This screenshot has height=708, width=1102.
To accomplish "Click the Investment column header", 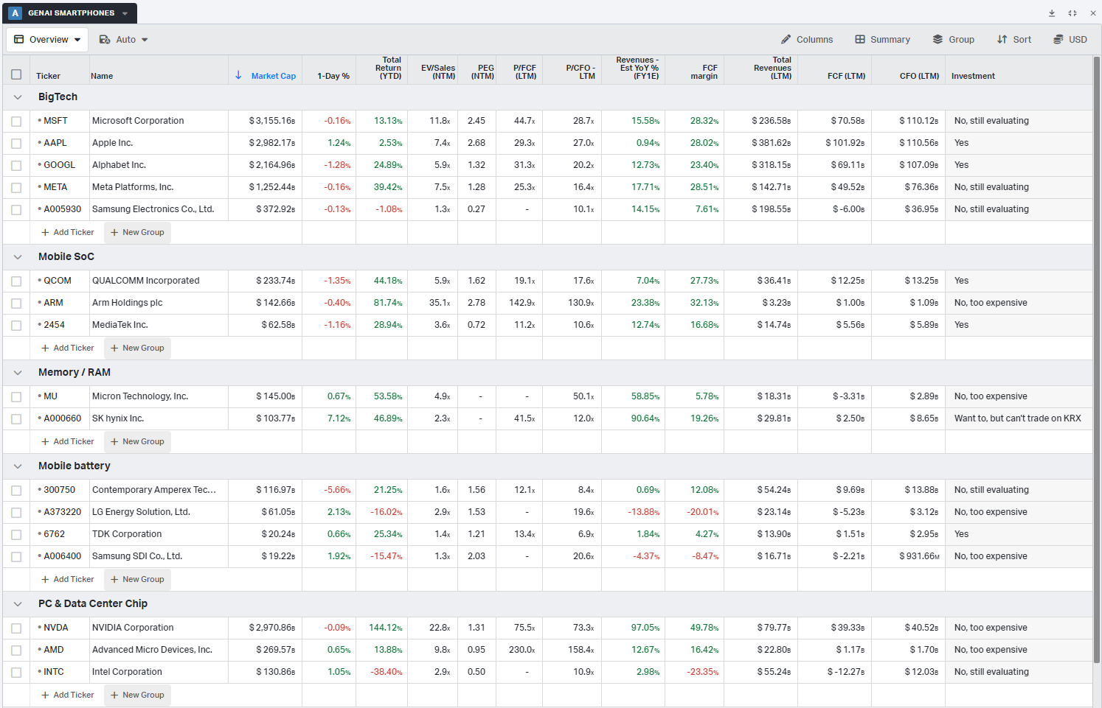I will 973,76.
